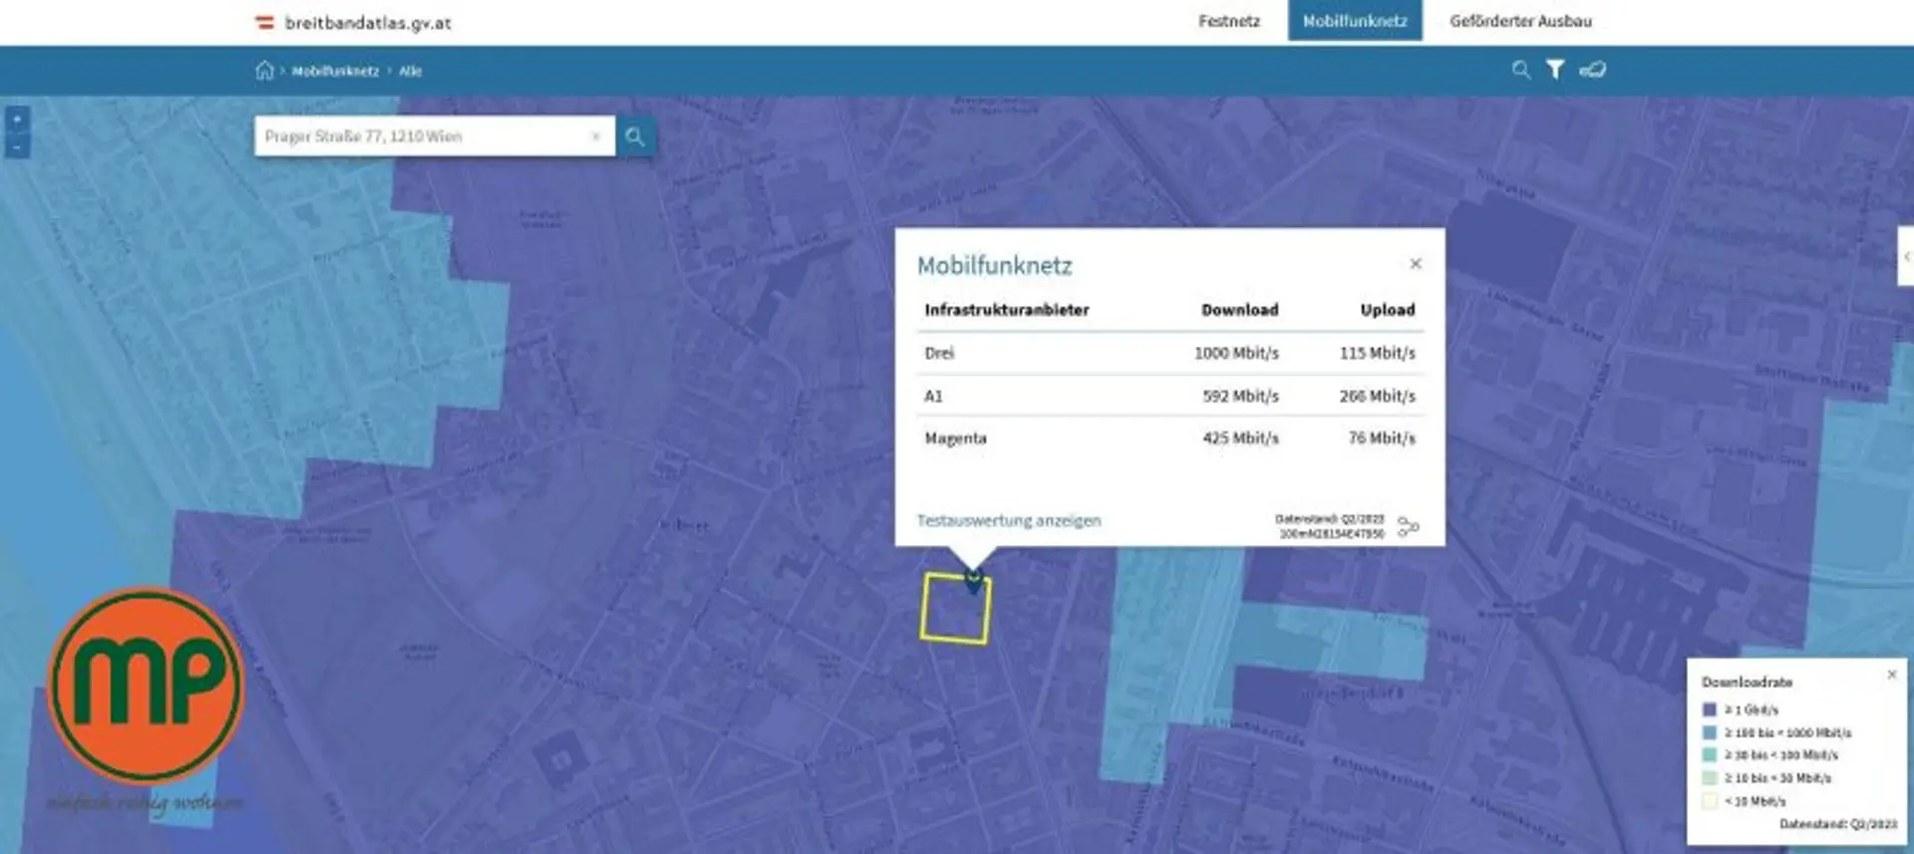Click the Mobilfunknetz breadcrumb link

click(335, 72)
